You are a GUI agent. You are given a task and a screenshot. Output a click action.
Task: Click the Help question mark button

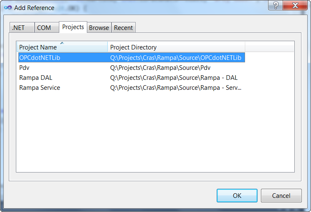(276, 6)
